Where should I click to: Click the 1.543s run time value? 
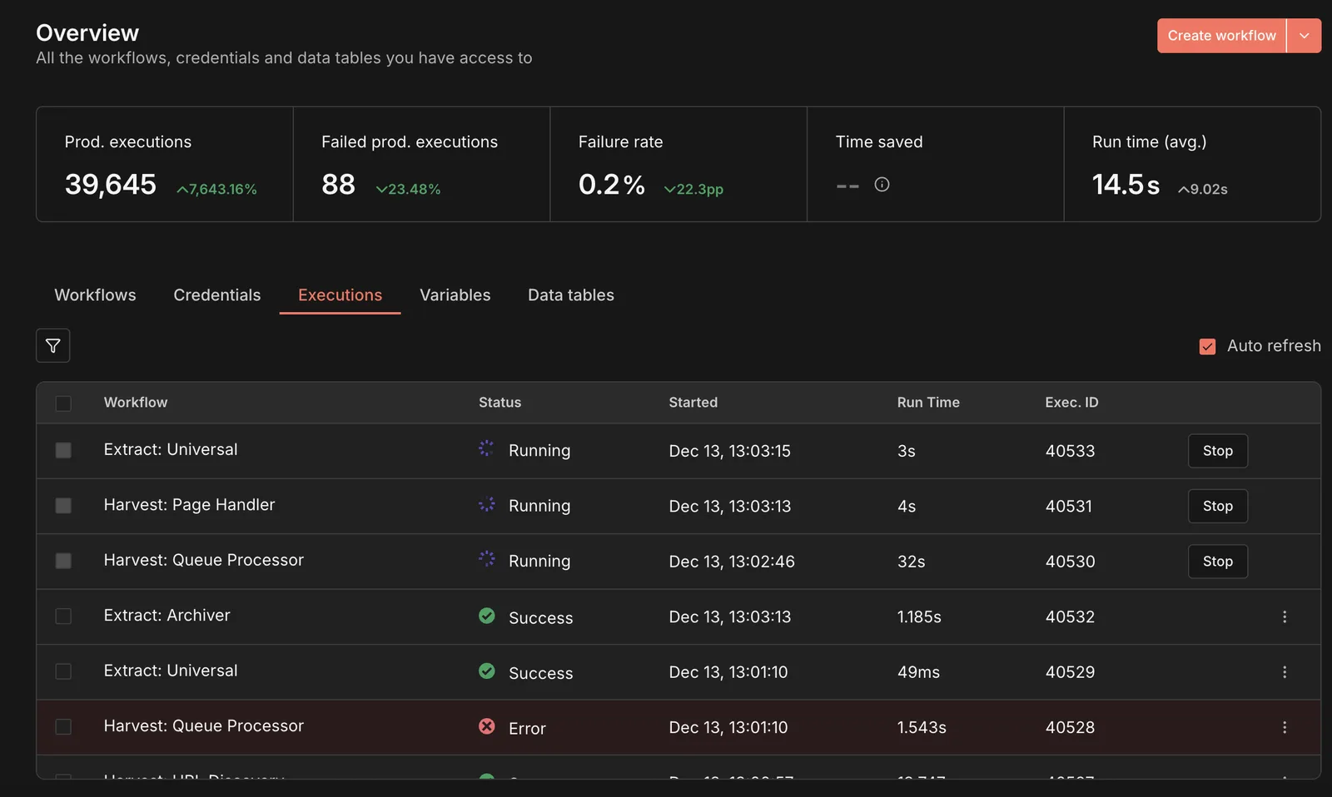click(922, 728)
